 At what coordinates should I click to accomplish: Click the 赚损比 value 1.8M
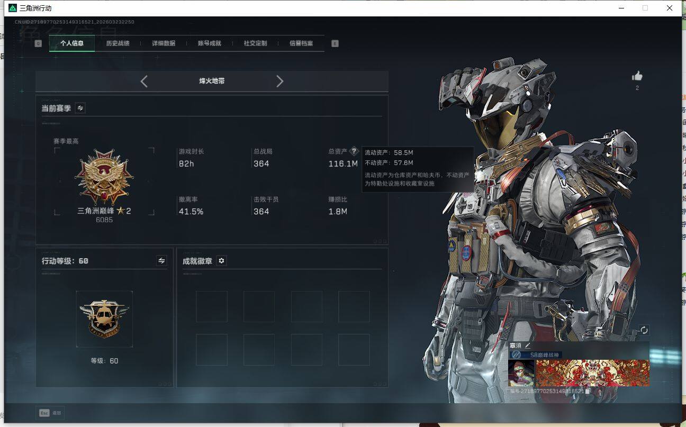(338, 212)
